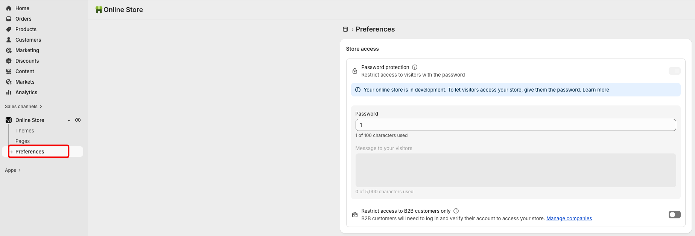Expand the Sales channels section

click(23, 107)
